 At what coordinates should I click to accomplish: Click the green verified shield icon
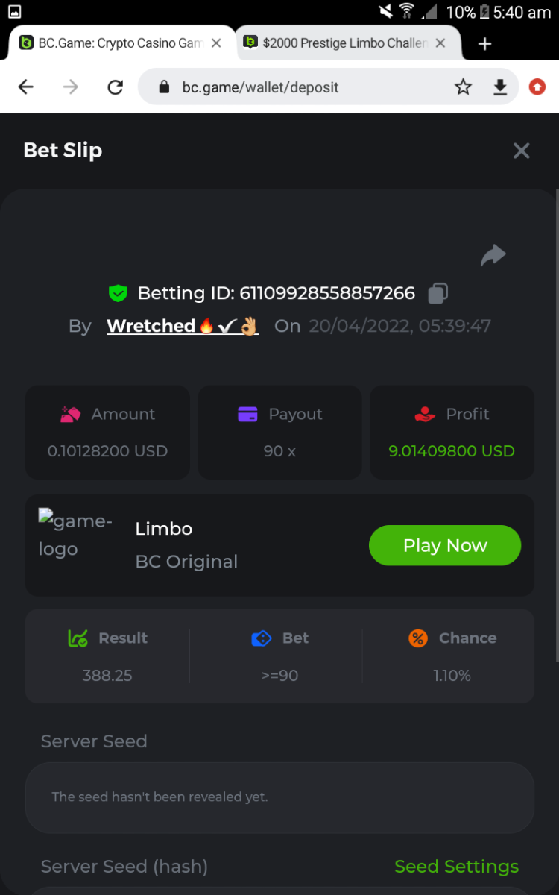click(x=118, y=293)
